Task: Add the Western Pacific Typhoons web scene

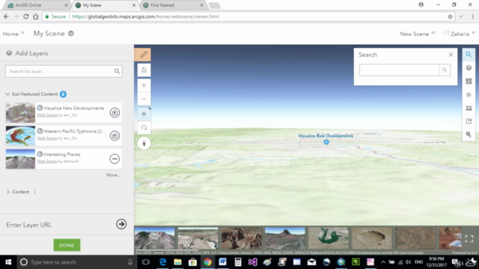Action: point(115,136)
